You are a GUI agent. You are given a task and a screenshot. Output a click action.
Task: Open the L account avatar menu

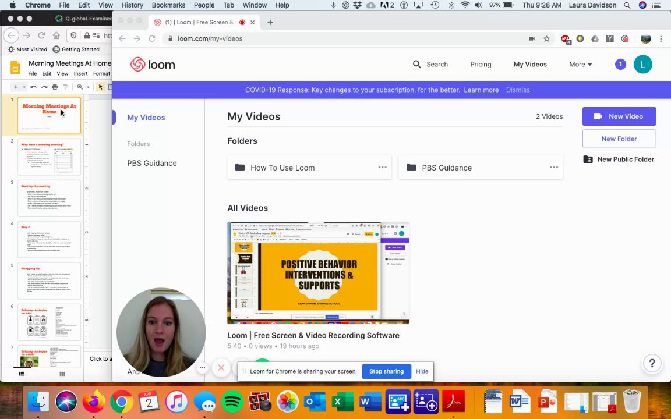point(642,64)
